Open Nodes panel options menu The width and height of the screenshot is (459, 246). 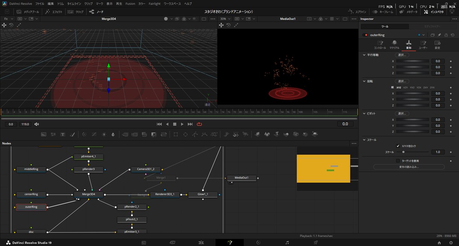coord(354,143)
